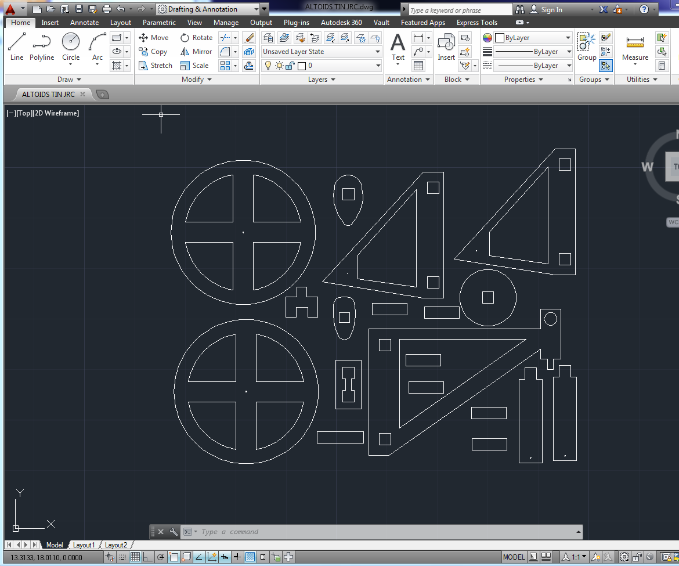Select the Rotate tool
Image resolution: width=679 pixels, height=566 pixels.
(x=196, y=38)
